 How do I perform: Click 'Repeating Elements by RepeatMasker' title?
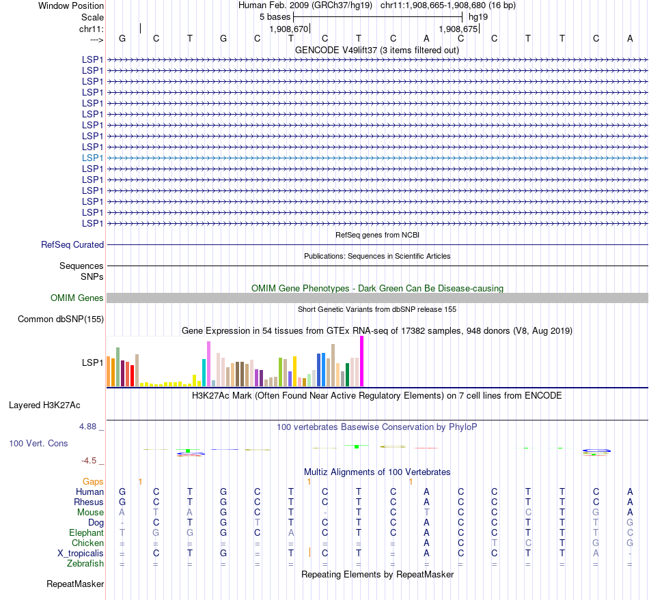click(x=377, y=574)
